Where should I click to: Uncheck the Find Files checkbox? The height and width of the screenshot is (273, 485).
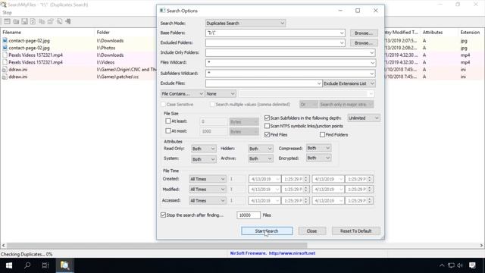pyautogui.click(x=267, y=135)
